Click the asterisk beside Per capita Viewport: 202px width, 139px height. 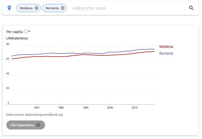click(x=29, y=32)
